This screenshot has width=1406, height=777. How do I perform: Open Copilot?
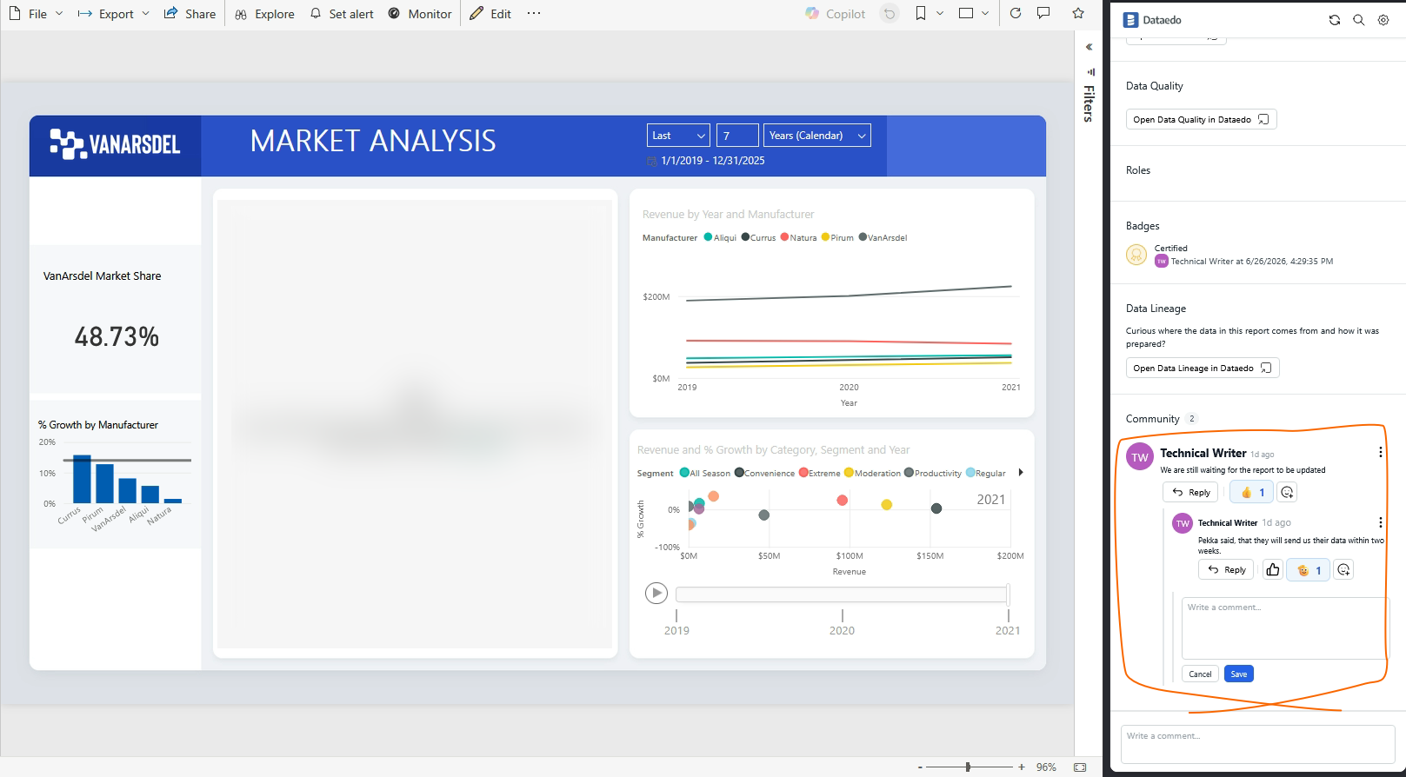(x=835, y=14)
